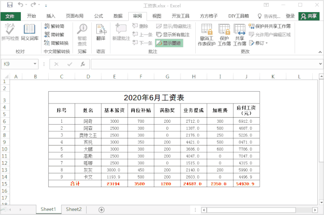
Task: Click the Insert Function fx icon
Action: (x=83, y=64)
